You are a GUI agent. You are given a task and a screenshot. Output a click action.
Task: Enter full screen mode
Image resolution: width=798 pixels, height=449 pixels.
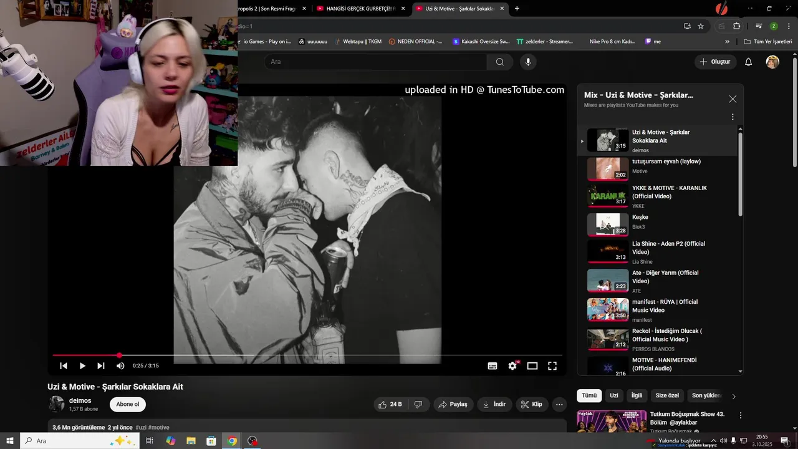[552, 366]
